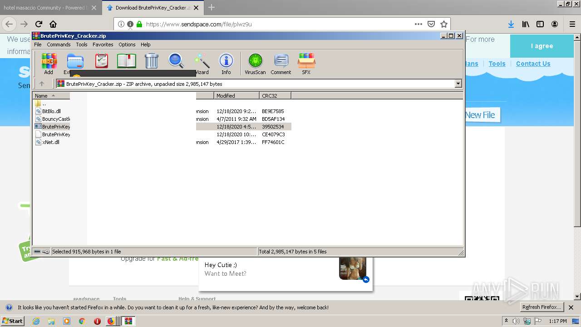Switch to hotel masaccio Community tab
Image resolution: width=581 pixels, height=327 pixels.
pos(50,8)
